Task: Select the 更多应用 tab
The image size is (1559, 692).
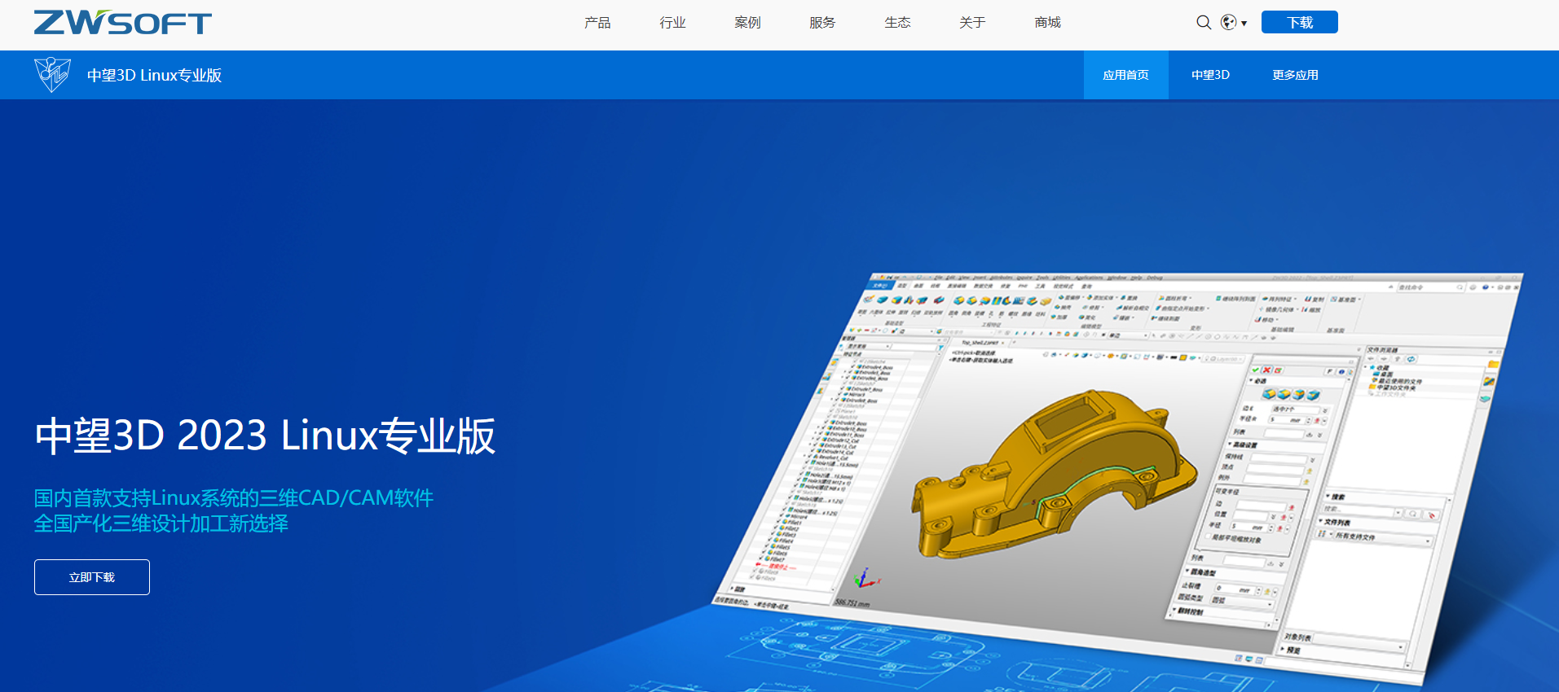Action: 1295,75
